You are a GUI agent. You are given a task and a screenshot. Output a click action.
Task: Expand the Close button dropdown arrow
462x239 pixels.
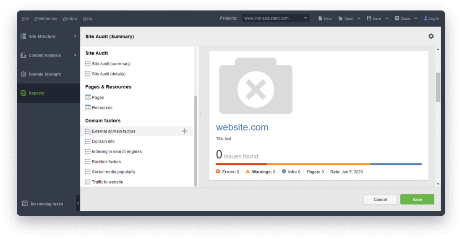(415, 18)
